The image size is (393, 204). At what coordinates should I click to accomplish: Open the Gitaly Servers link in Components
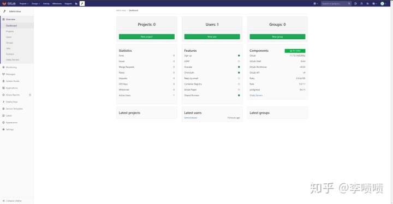coord(256,95)
